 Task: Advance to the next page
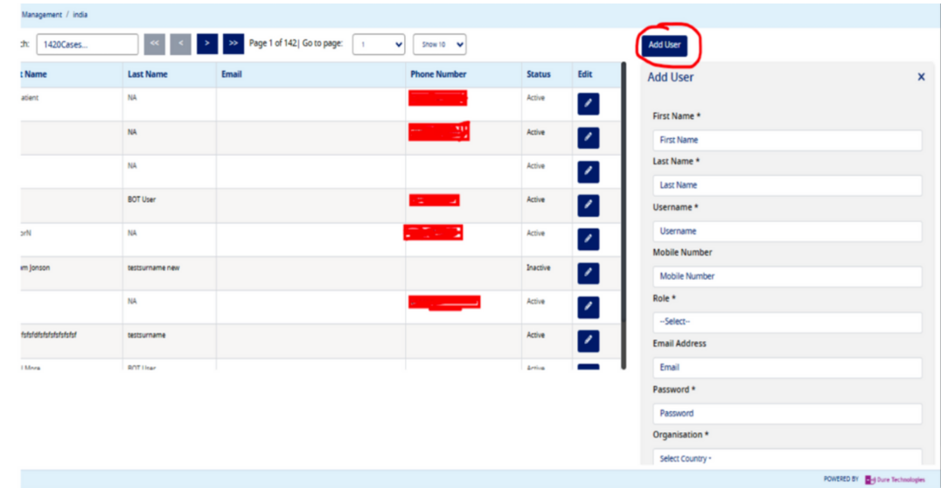coord(207,44)
